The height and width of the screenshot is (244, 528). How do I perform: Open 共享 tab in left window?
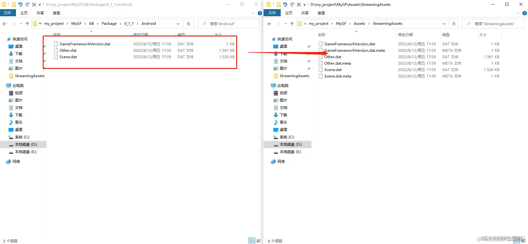coord(40,13)
